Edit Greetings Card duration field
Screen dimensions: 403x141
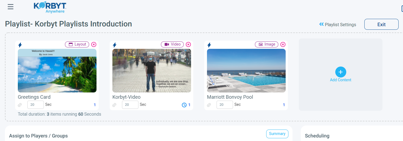36,105
